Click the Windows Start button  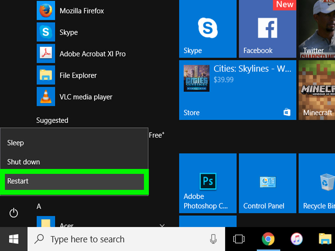pyautogui.click(x=14, y=239)
